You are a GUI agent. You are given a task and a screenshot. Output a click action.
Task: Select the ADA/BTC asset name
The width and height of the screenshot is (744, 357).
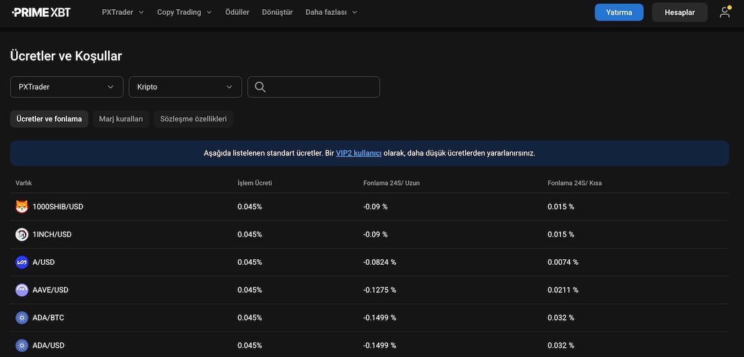[48, 318]
